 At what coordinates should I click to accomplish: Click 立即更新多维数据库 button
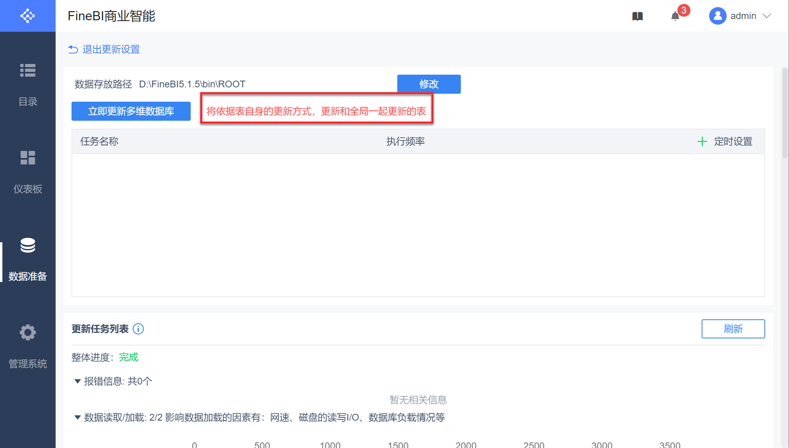point(131,111)
